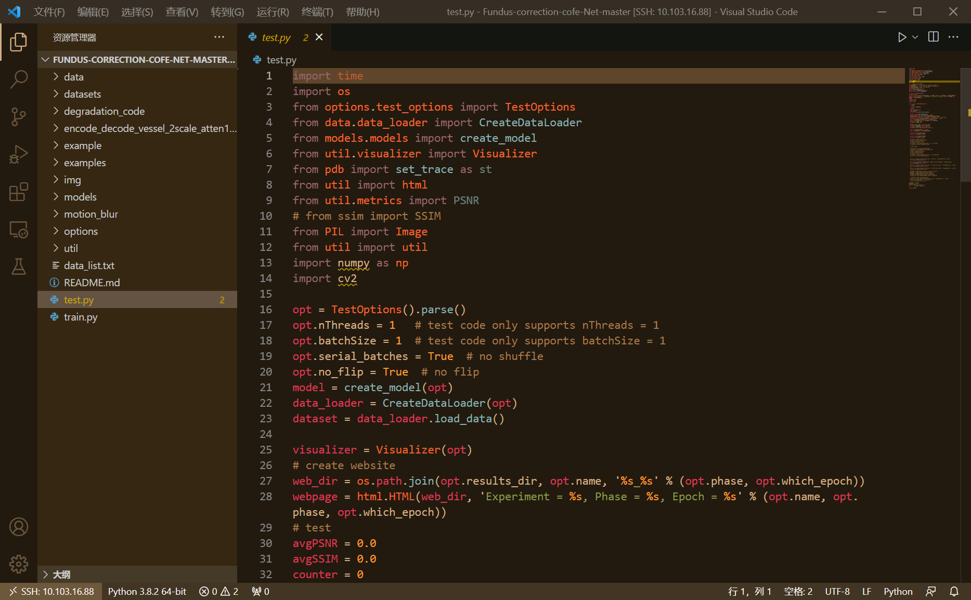Open the Testing flask view
Image resolution: width=971 pixels, height=600 pixels.
click(19, 266)
